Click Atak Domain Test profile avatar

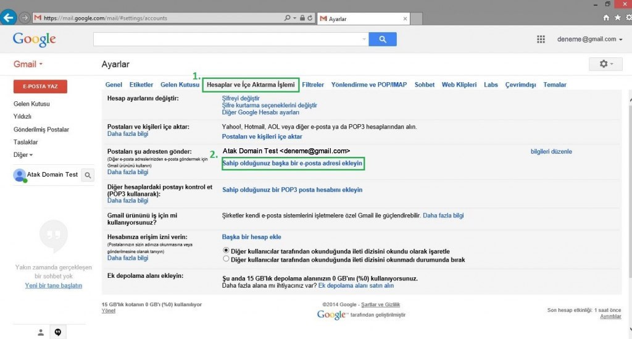click(x=19, y=175)
